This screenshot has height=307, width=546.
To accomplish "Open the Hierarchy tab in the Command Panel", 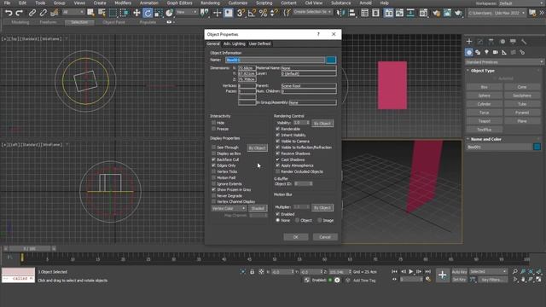I will (x=491, y=42).
